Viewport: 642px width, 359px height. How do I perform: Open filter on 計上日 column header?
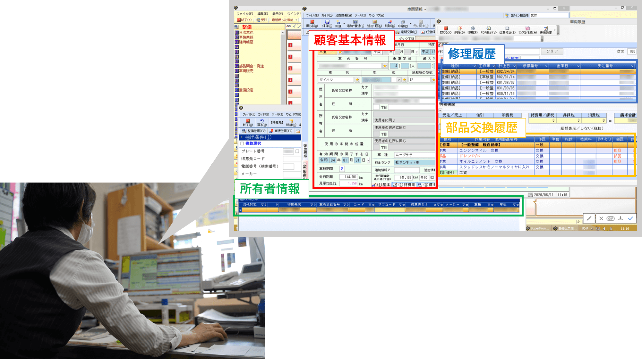pyautogui.click(x=514, y=66)
